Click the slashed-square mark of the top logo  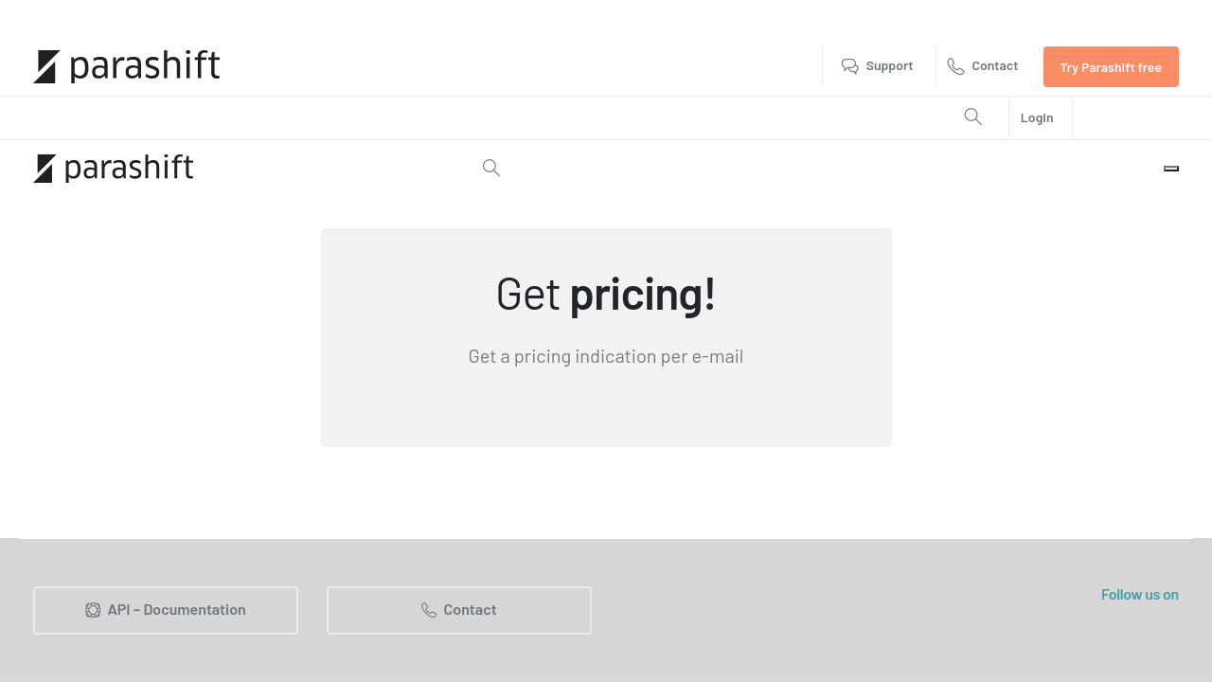(x=46, y=66)
